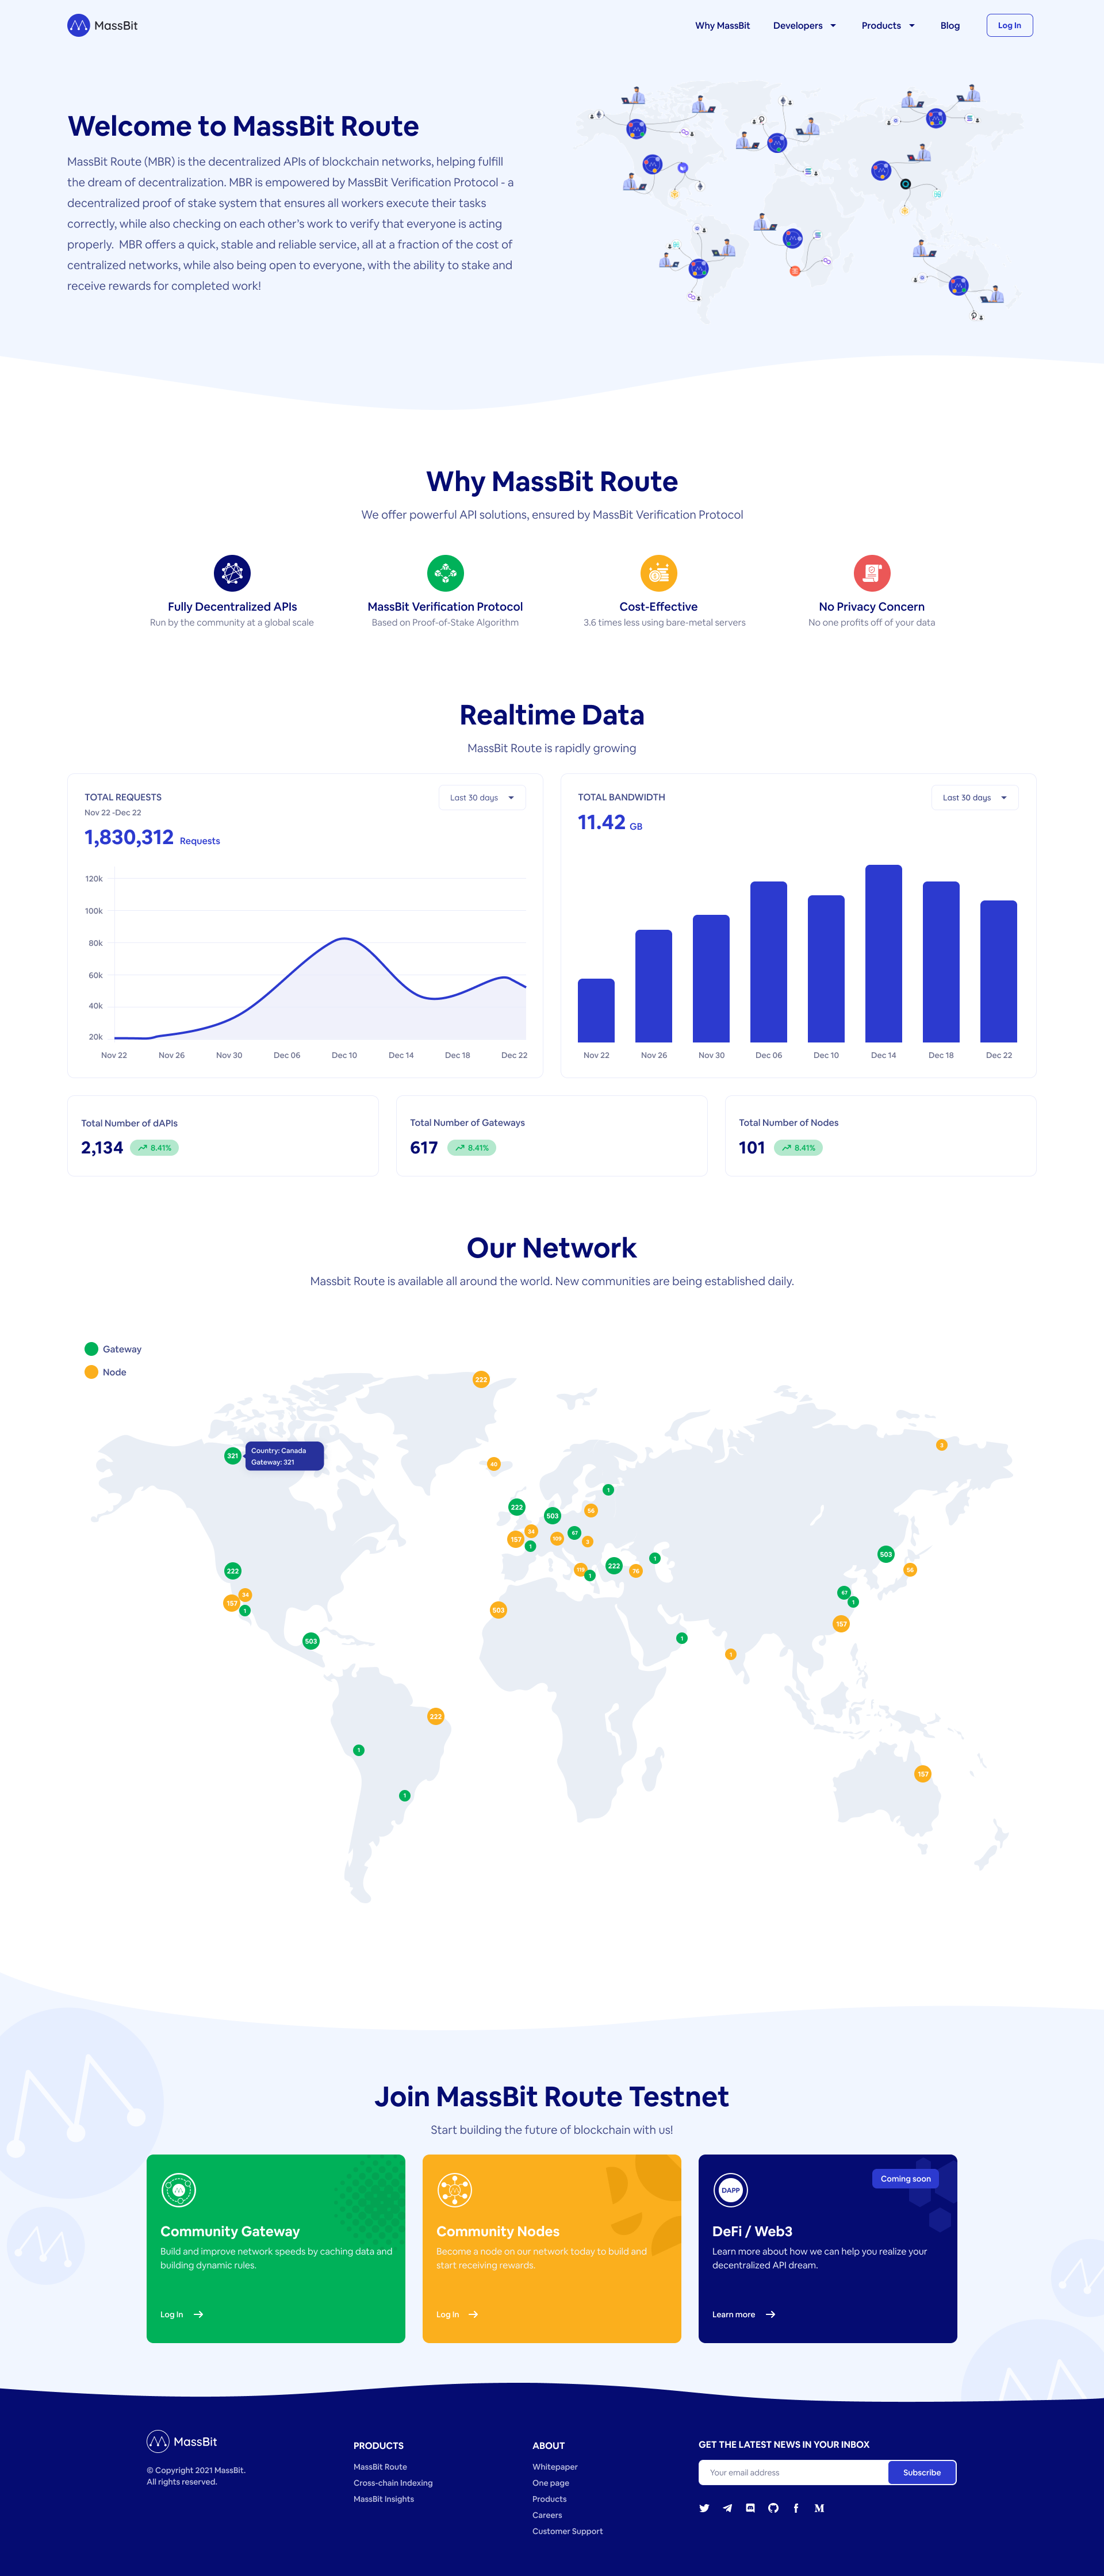Click the Canada gateway marker 321

click(x=232, y=1455)
